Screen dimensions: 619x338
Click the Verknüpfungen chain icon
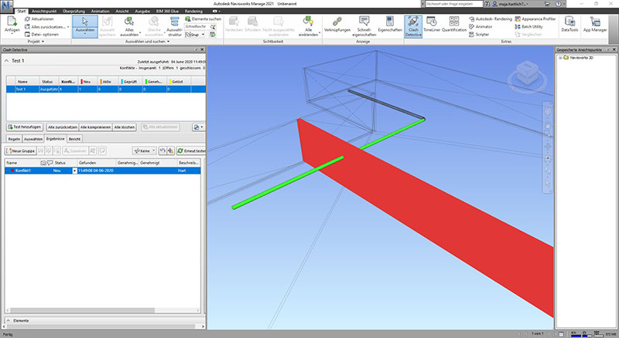[x=337, y=22]
